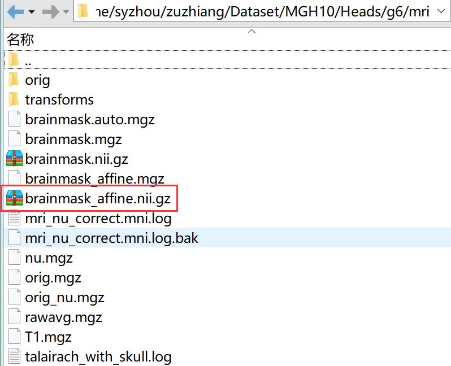Click the file icon of orig_nu.mgz

click(14, 297)
